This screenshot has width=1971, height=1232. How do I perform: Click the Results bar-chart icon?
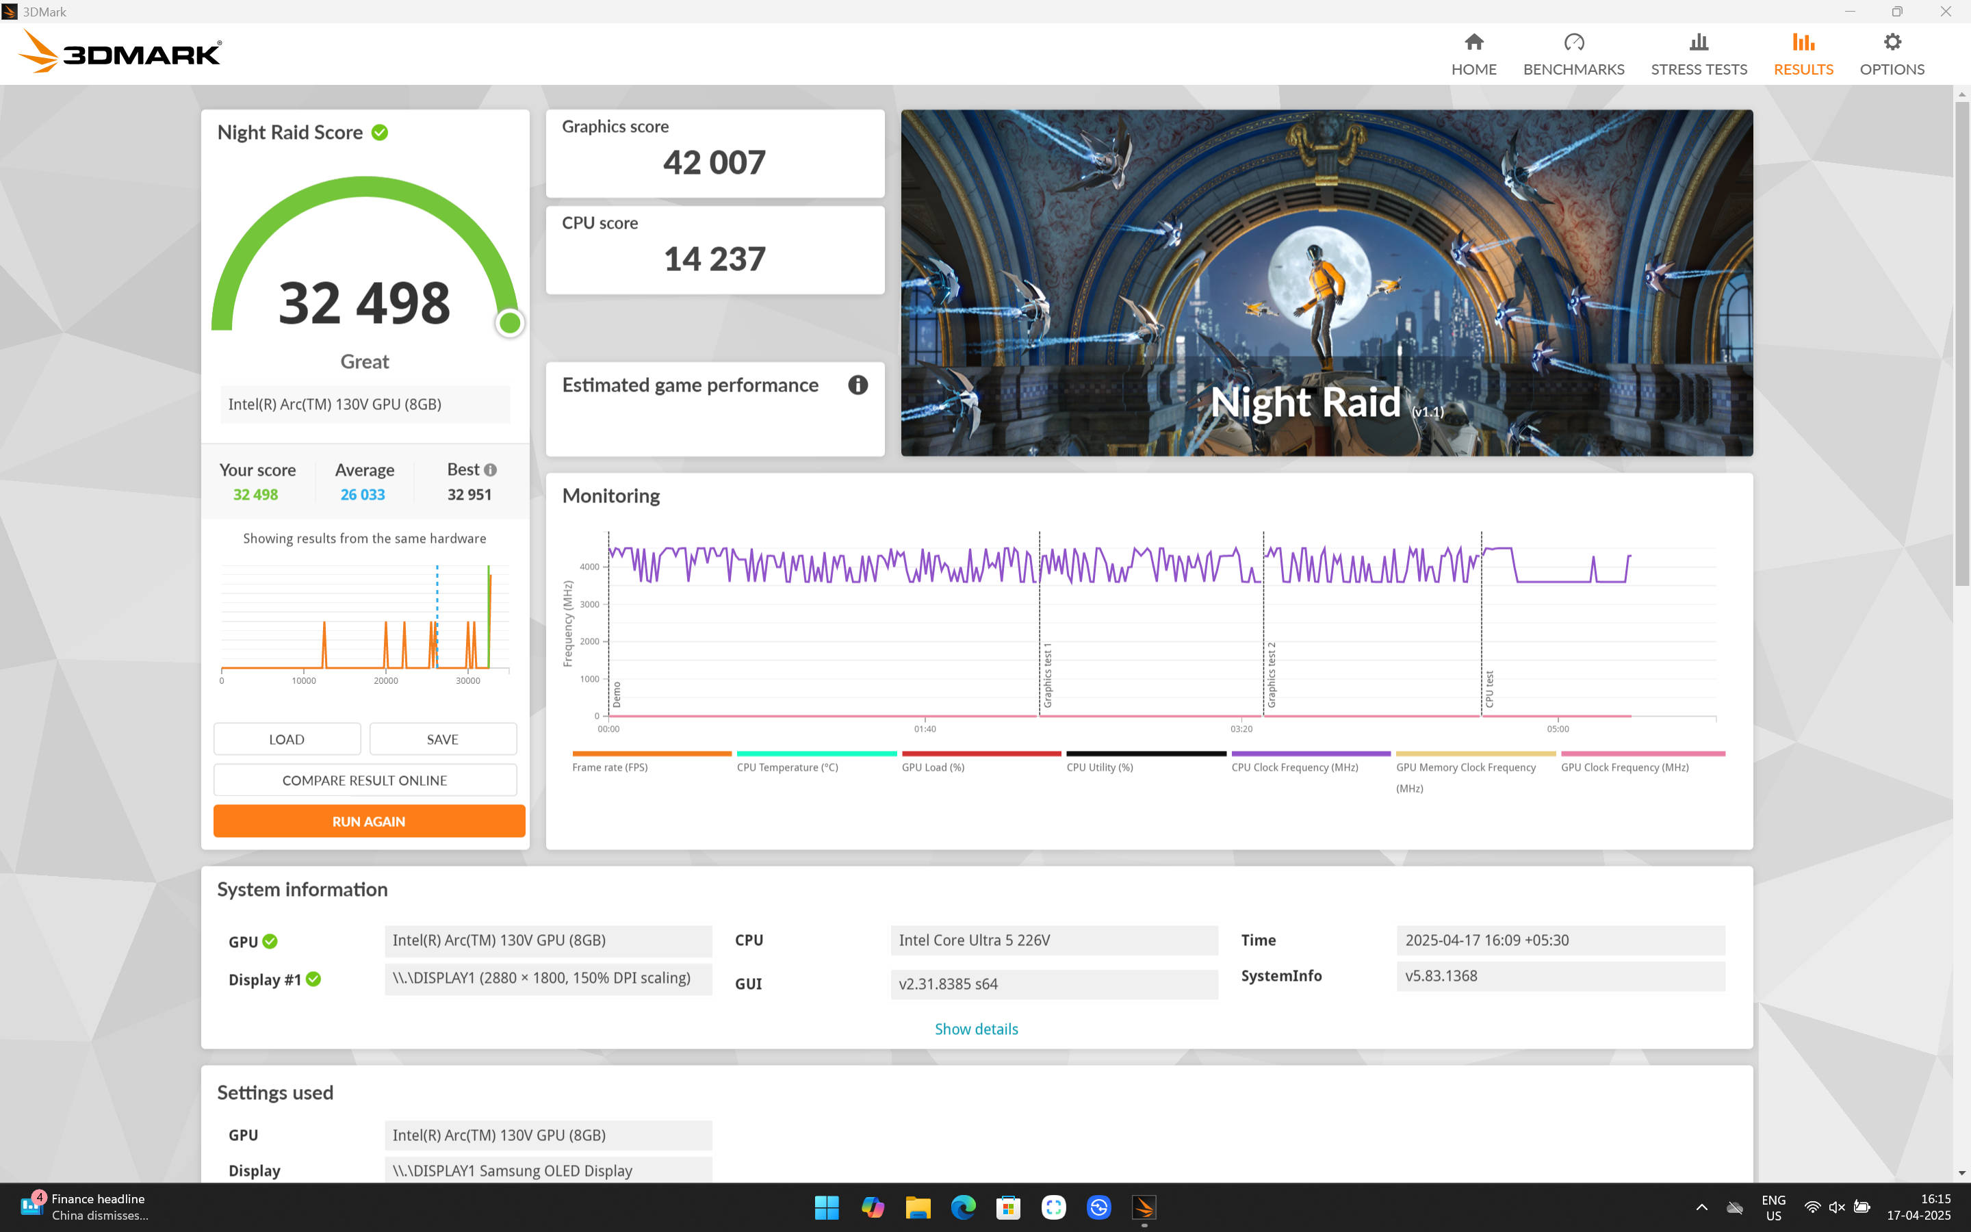pyautogui.click(x=1803, y=42)
